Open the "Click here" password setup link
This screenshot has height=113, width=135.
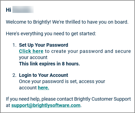(31, 51)
